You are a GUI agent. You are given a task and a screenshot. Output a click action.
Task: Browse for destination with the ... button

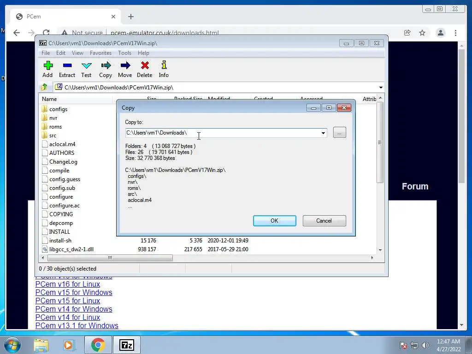[x=340, y=132]
